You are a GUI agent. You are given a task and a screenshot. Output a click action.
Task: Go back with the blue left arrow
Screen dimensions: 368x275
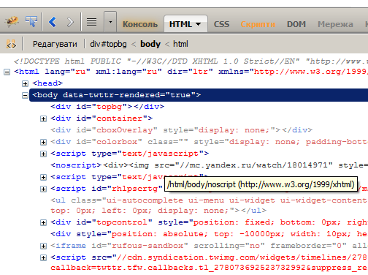coord(53,22)
